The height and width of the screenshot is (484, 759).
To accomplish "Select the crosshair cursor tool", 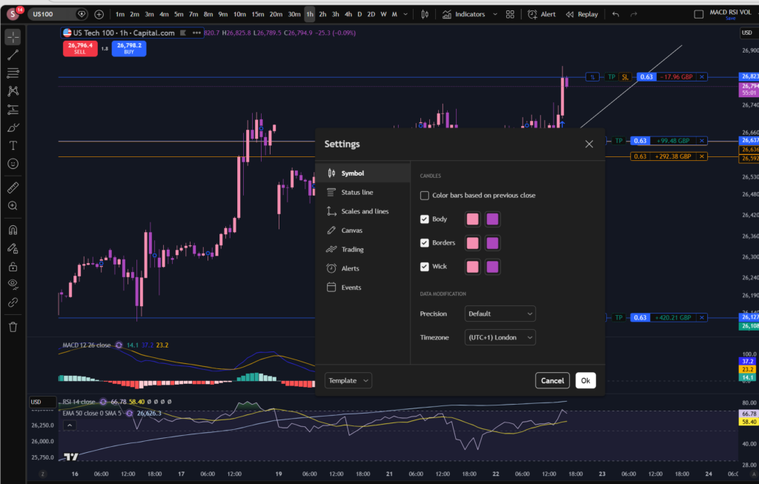I will (13, 37).
